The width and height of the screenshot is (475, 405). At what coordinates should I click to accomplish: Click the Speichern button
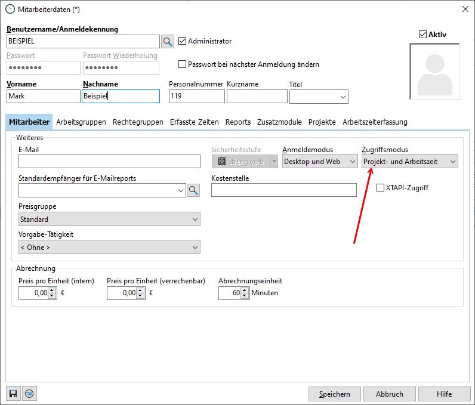pos(334,394)
